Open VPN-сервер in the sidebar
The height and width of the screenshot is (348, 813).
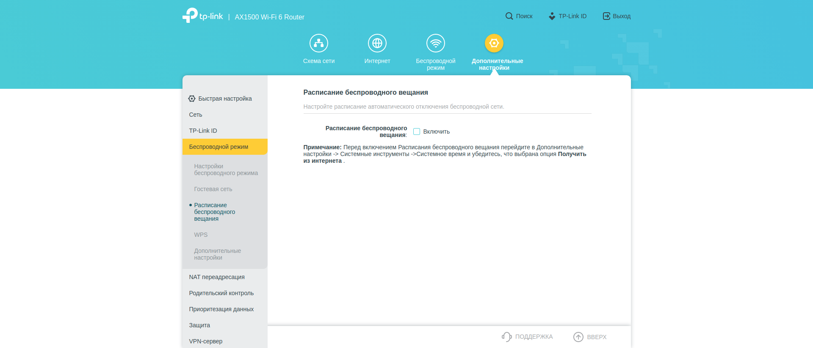205,341
